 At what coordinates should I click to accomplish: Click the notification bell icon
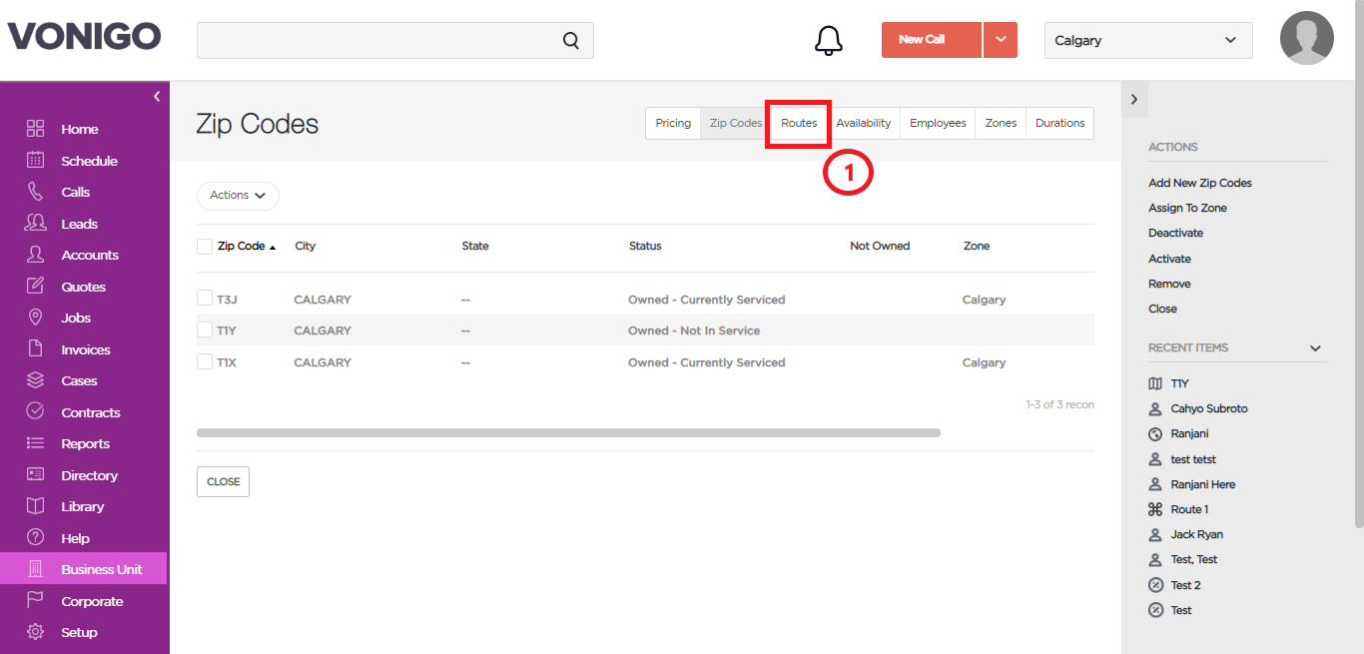829,40
